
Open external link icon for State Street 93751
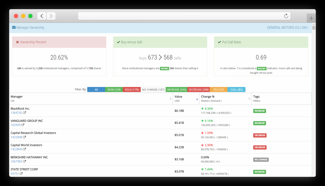[x=21, y=174]
